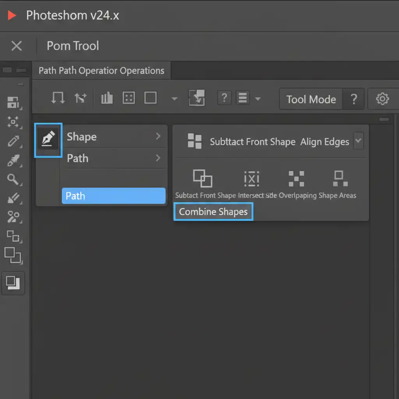The width and height of the screenshot is (399, 399).
Task: Click the Subtract Front Shape overlapping squares icon
Action: [203, 178]
